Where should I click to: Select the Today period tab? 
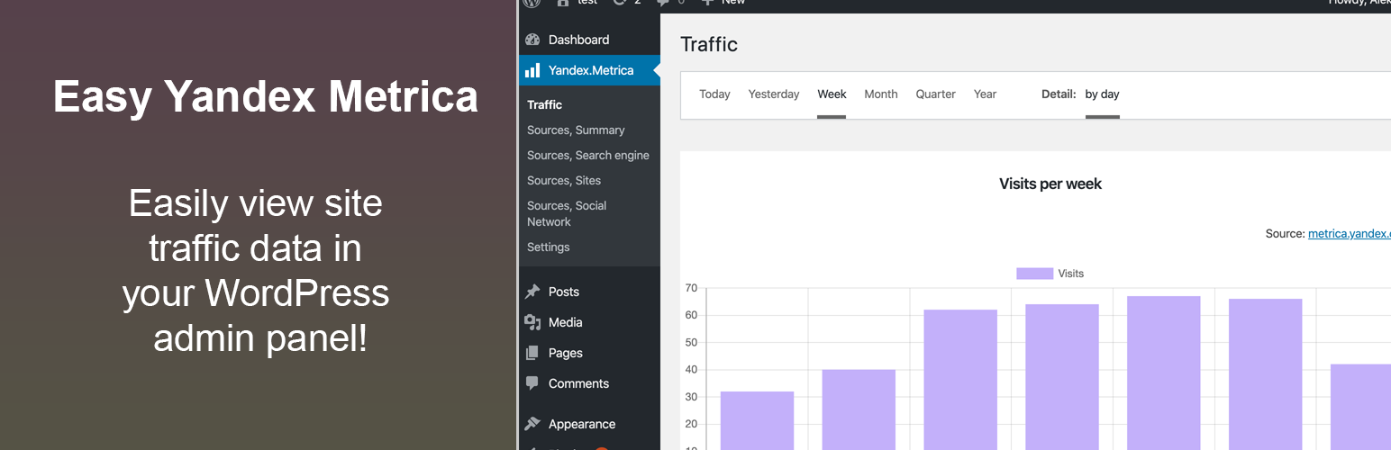click(x=714, y=94)
